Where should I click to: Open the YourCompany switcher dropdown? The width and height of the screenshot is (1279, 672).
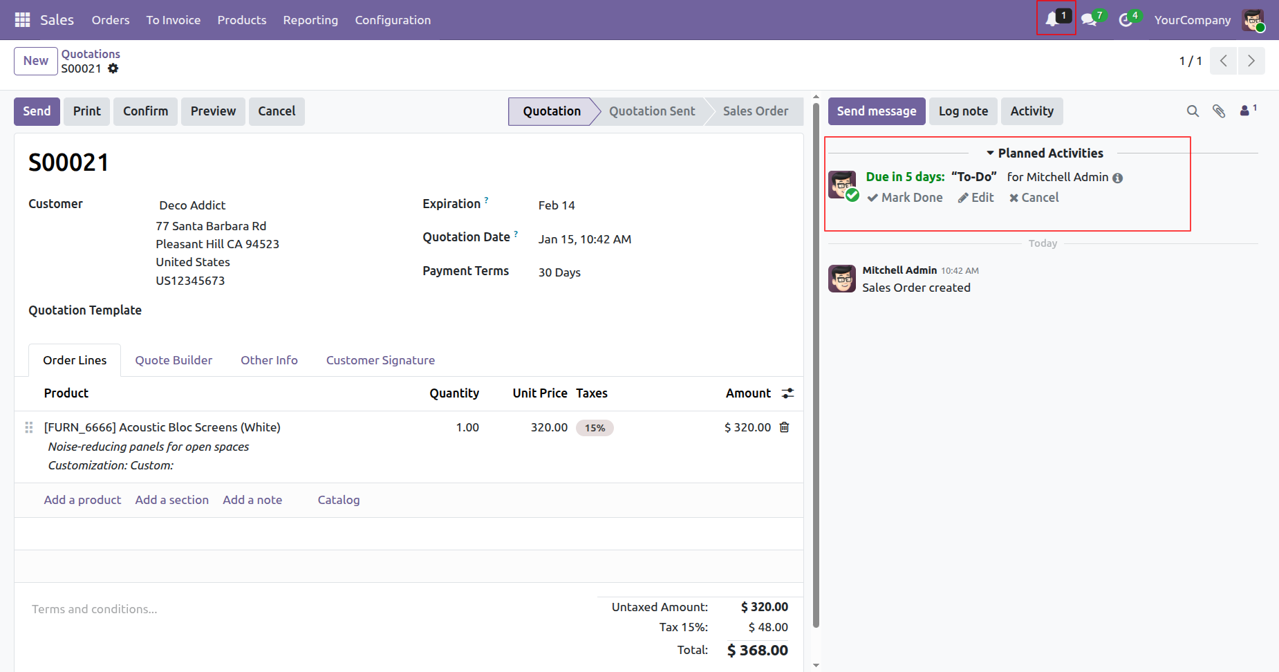[x=1192, y=20]
